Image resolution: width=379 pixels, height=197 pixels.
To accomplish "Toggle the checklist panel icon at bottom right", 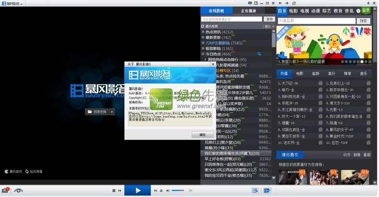I will 267,190.
